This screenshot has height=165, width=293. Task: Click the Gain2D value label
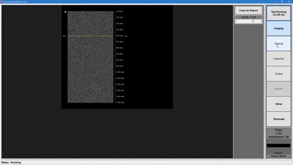pos(249,17)
